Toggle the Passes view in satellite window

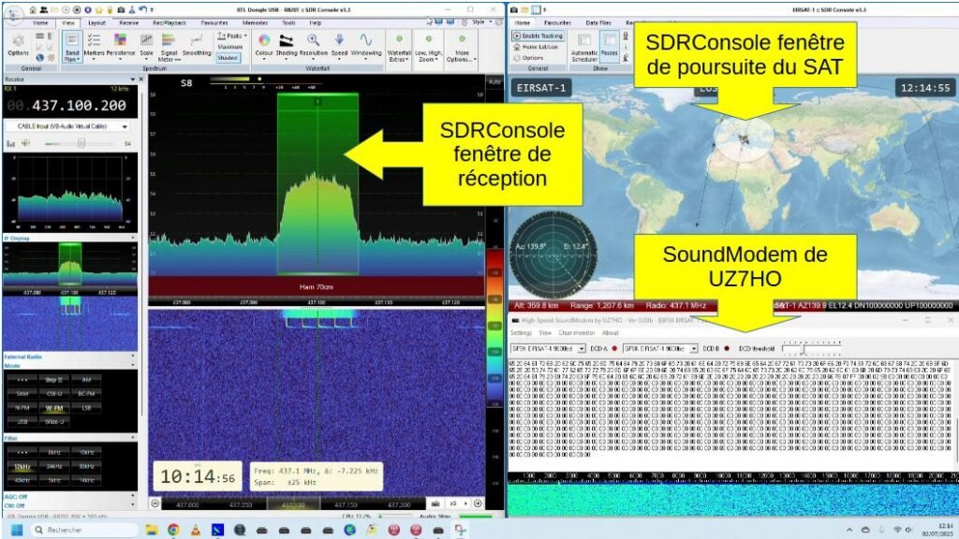pos(609,48)
